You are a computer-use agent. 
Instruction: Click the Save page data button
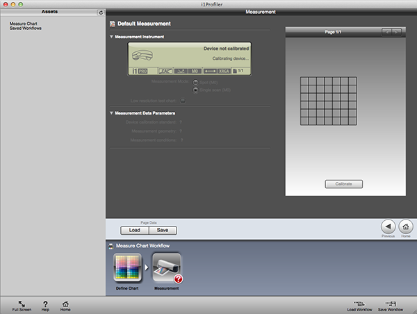[163, 230]
